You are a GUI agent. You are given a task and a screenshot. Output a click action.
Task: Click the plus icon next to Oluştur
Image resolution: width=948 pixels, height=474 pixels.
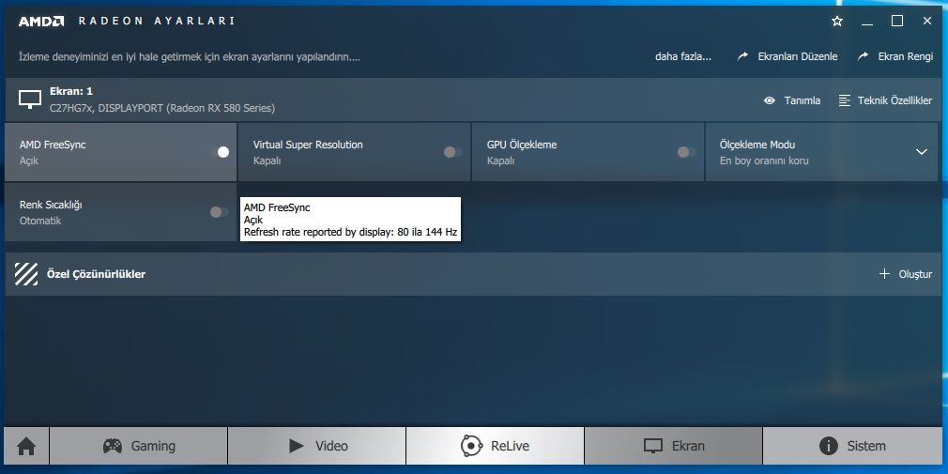click(884, 274)
